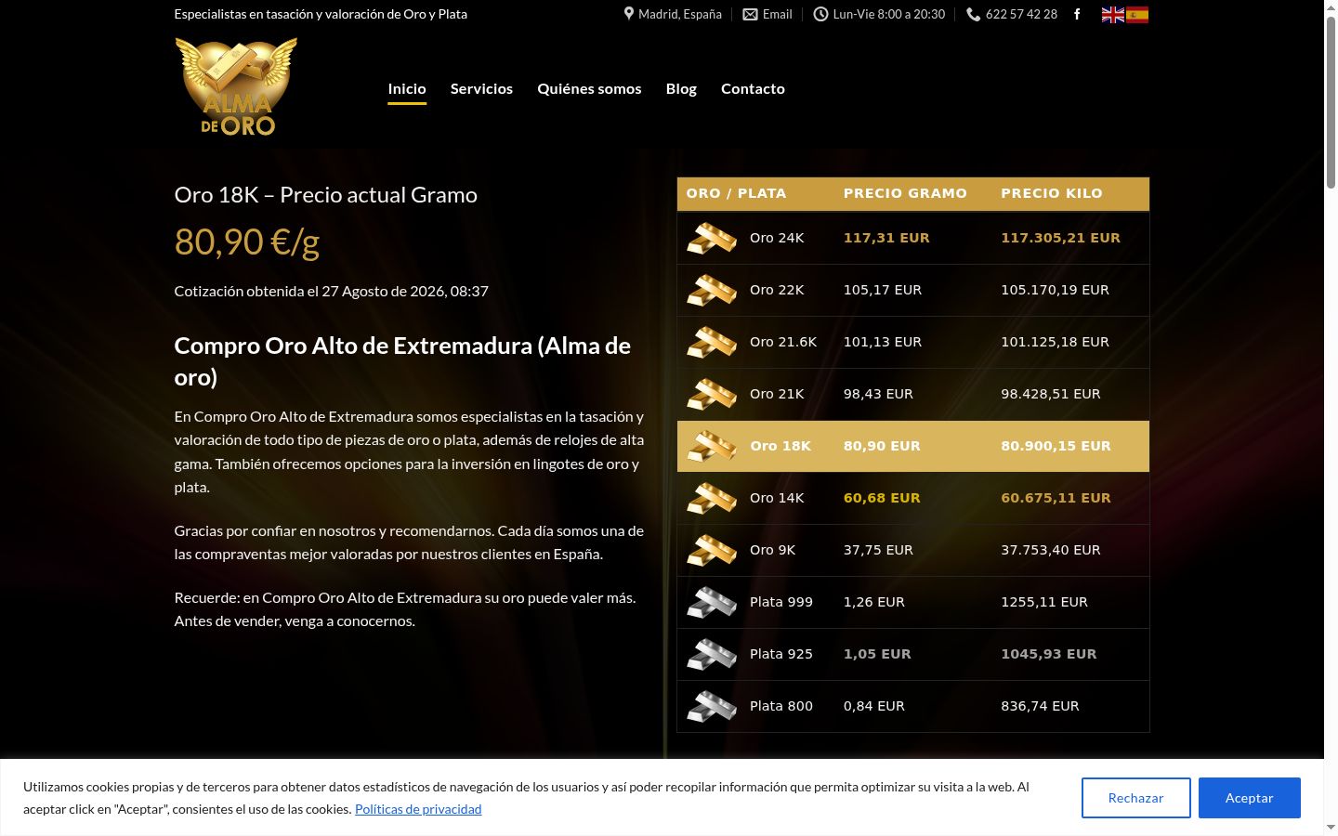
Task: Reject cookies with the Rechazar button
Action: (x=1135, y=798)
